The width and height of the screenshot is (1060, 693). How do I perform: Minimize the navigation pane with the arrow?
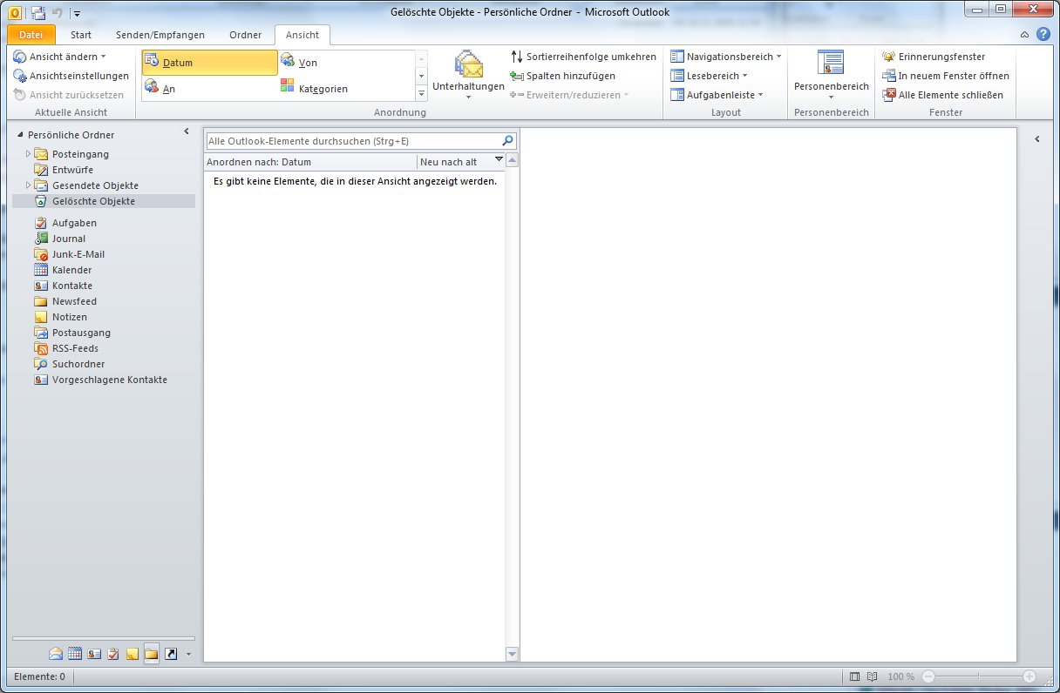[x=186, y=131]
